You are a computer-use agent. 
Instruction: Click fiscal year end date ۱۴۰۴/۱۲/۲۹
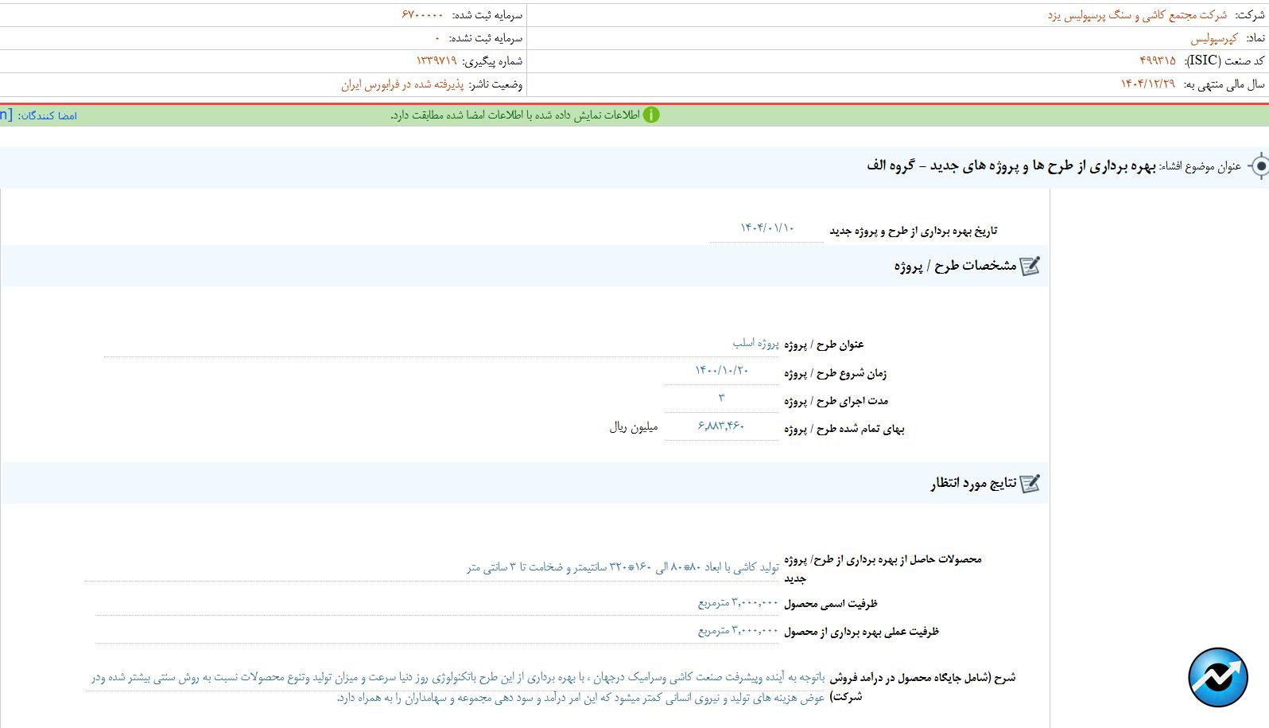[1147, 84]
